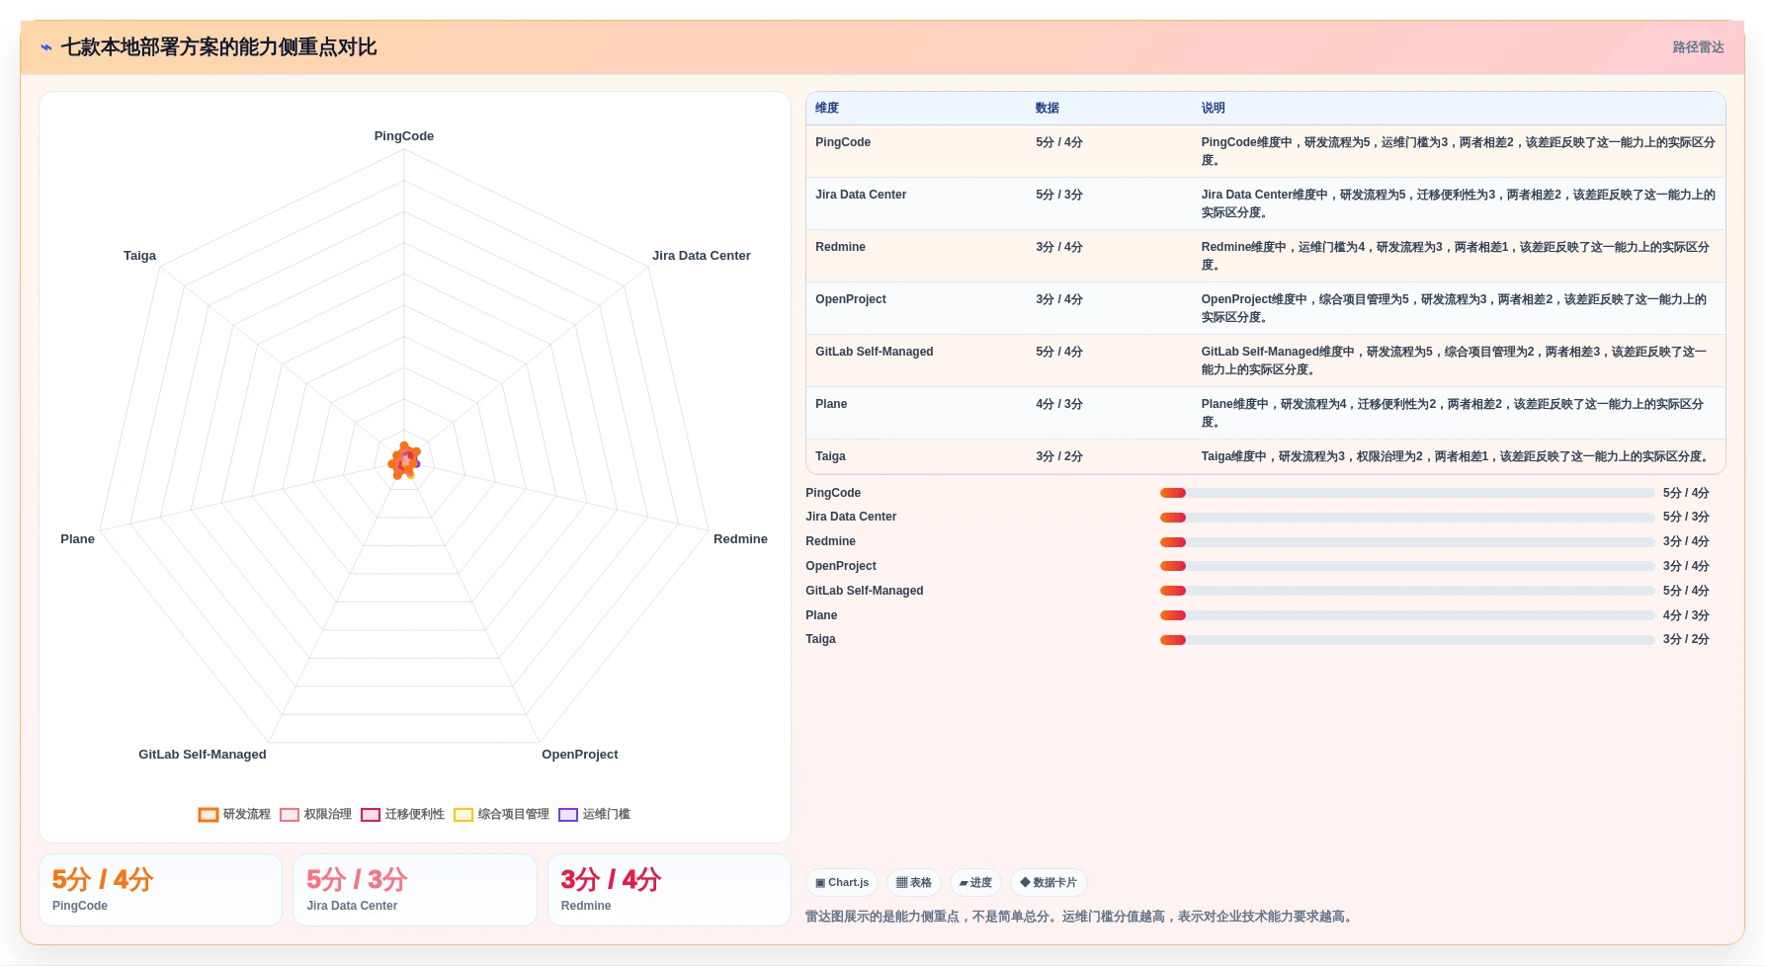The width and height of the screenshot is (1765, 966).
Task: Click the Redmine table row name
Action: pyautogui.click(x=840, y=247)
